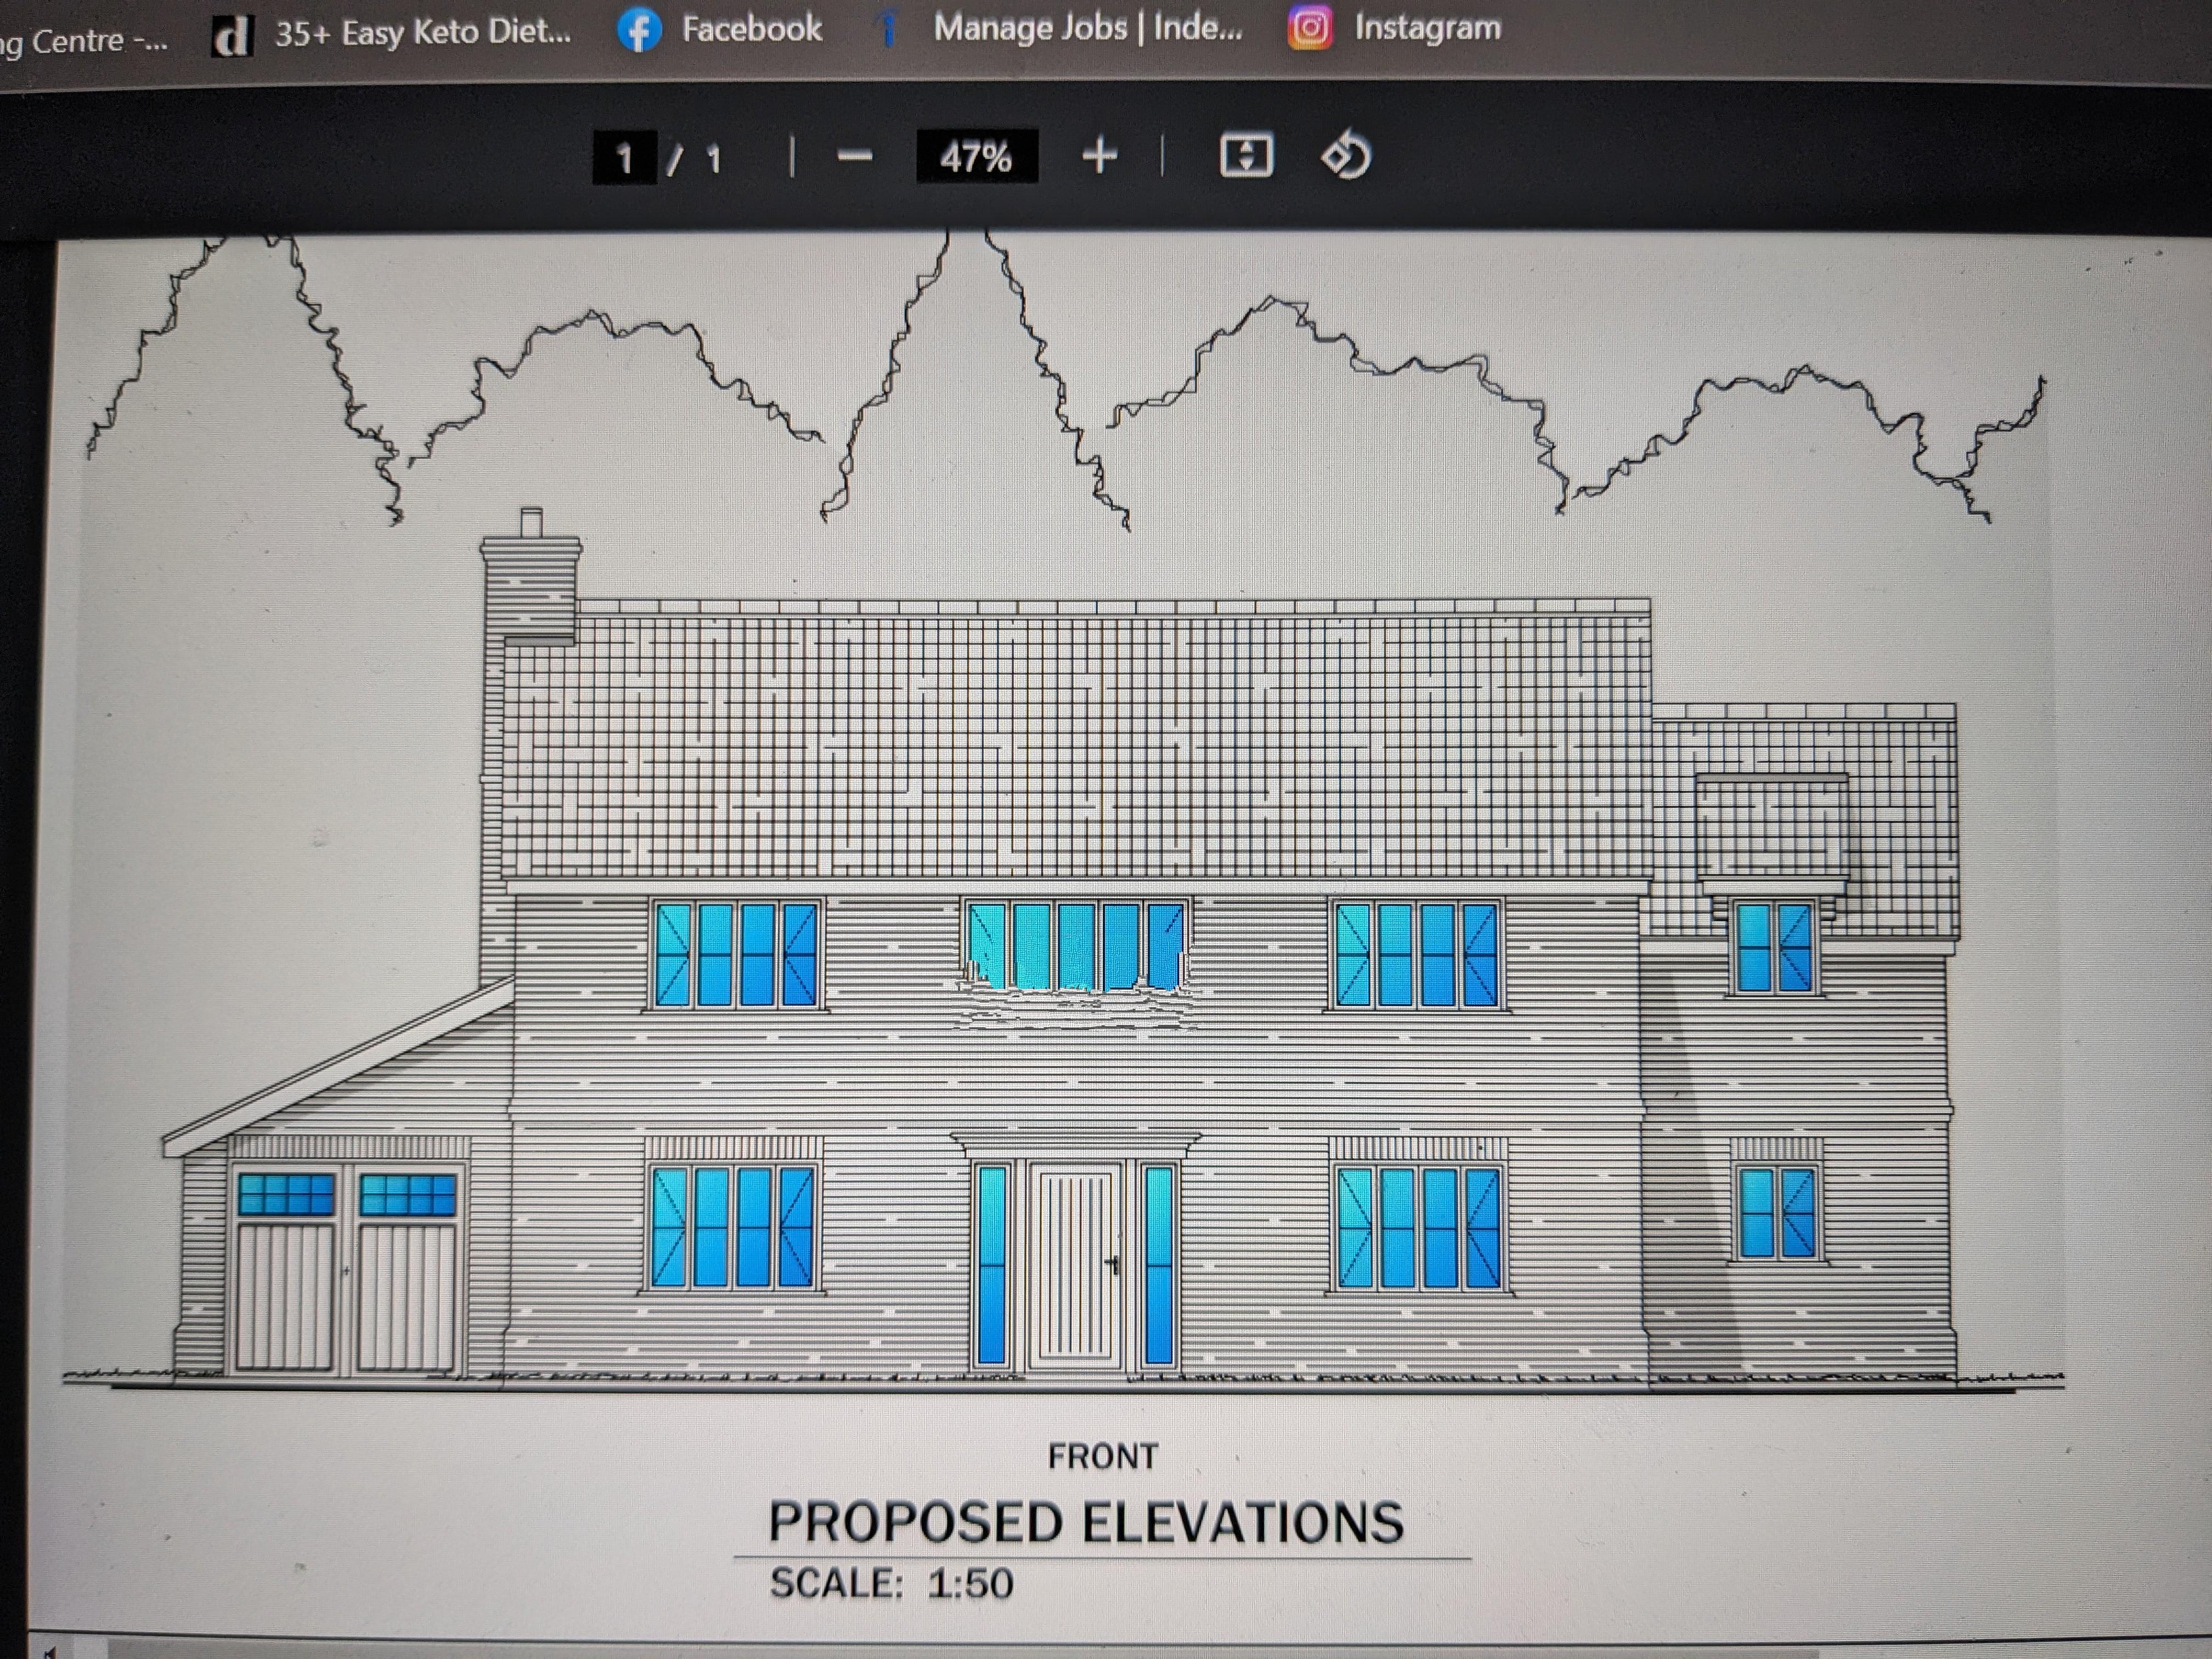The width and height of the screenshot is (2212, 1659).
Task: Click the rotate counterclockwise icon
Action: point(1346,155)
